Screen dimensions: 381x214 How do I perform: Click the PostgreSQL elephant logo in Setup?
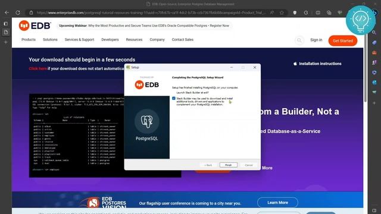147,121
